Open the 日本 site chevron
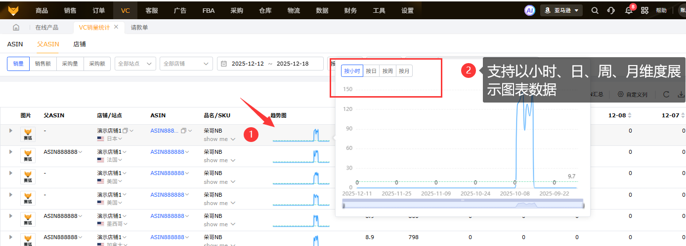This screenshot has height=246, width=686. point(120,139)
